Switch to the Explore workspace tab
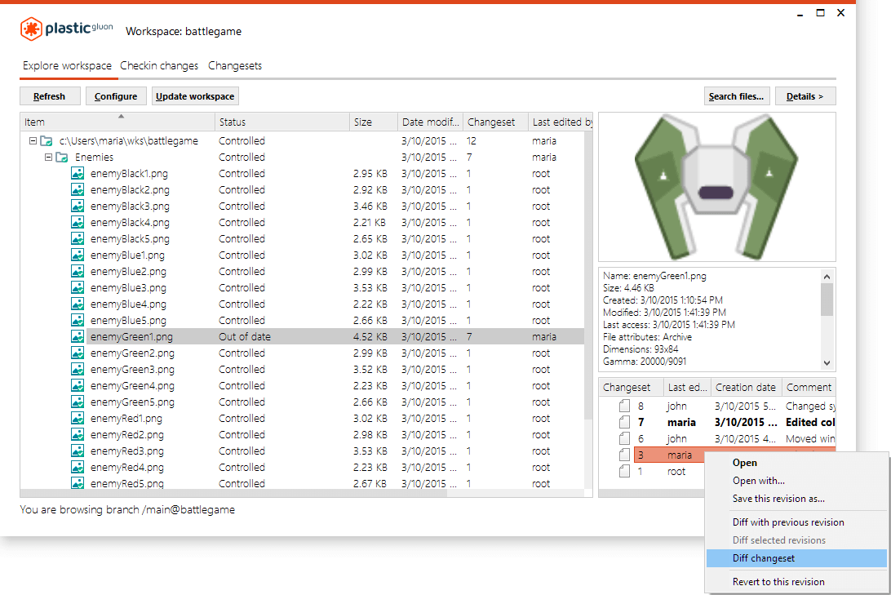This screenshot has width=891, height=595. [x=67, y=66]
